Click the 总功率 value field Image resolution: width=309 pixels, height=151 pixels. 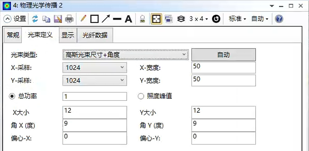coord(95,96)
